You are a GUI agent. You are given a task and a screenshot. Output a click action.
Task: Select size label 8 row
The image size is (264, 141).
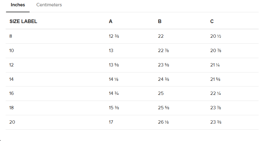pyautogui.click(x=132, y=36)
